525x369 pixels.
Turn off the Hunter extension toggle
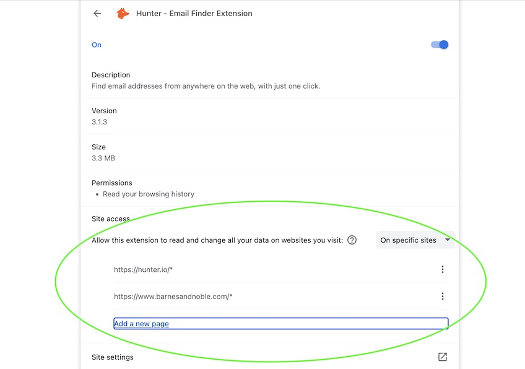440,45
